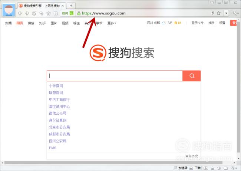Click the vertical scrollbar down arrow
Screen dimensions: 241x171
pos(238,158)
